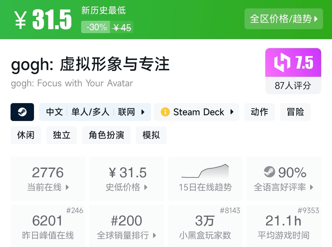This screenshot has height=247, width=332.
Task: Select the 动作 genre tag
Action: [259, 112]
